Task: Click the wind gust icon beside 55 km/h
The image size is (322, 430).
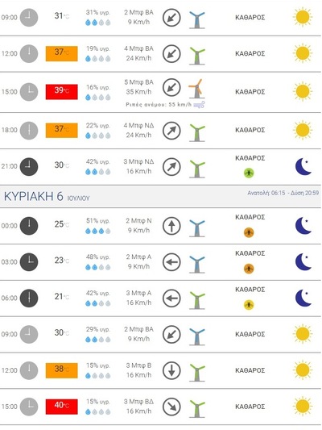Action: point(199,105)
